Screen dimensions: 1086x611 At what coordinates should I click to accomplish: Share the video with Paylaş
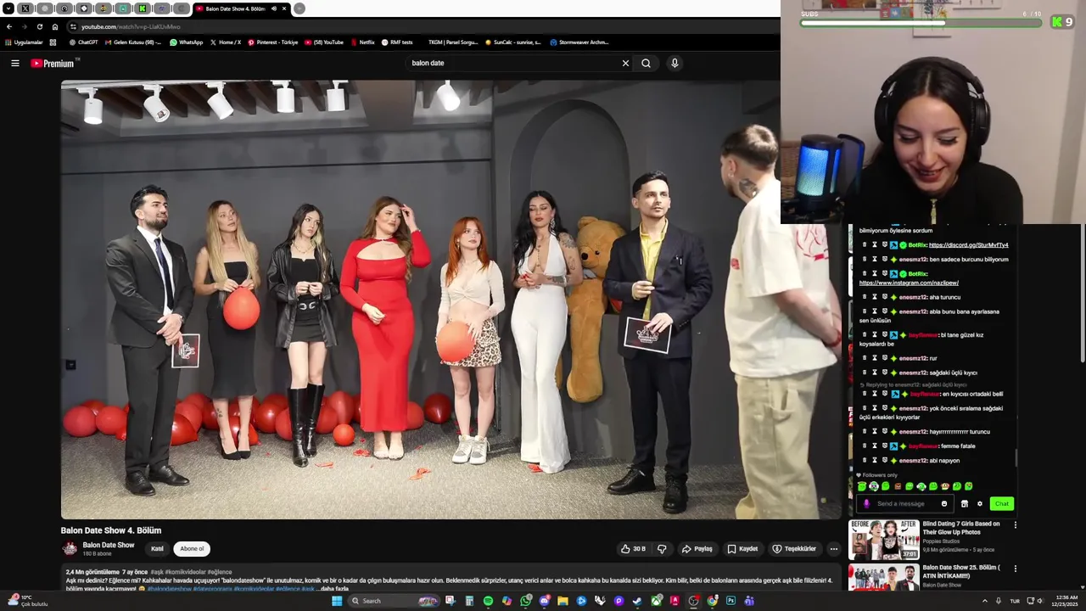[x=697, y=549]
